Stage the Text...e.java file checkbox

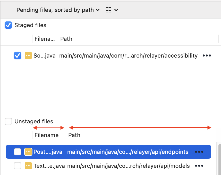pos(18,166)
